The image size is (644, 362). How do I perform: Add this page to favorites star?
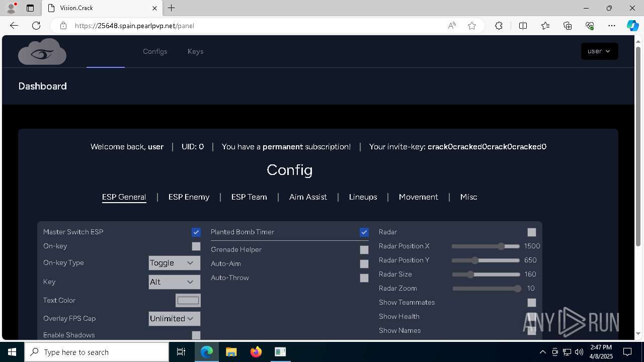tap(472, 26)
